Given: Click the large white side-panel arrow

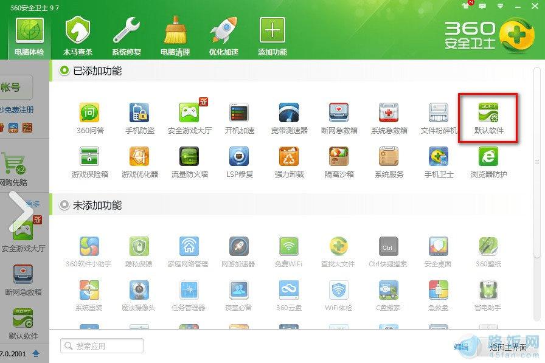Looking at the screenshot, I should click(x=20, y=211).
